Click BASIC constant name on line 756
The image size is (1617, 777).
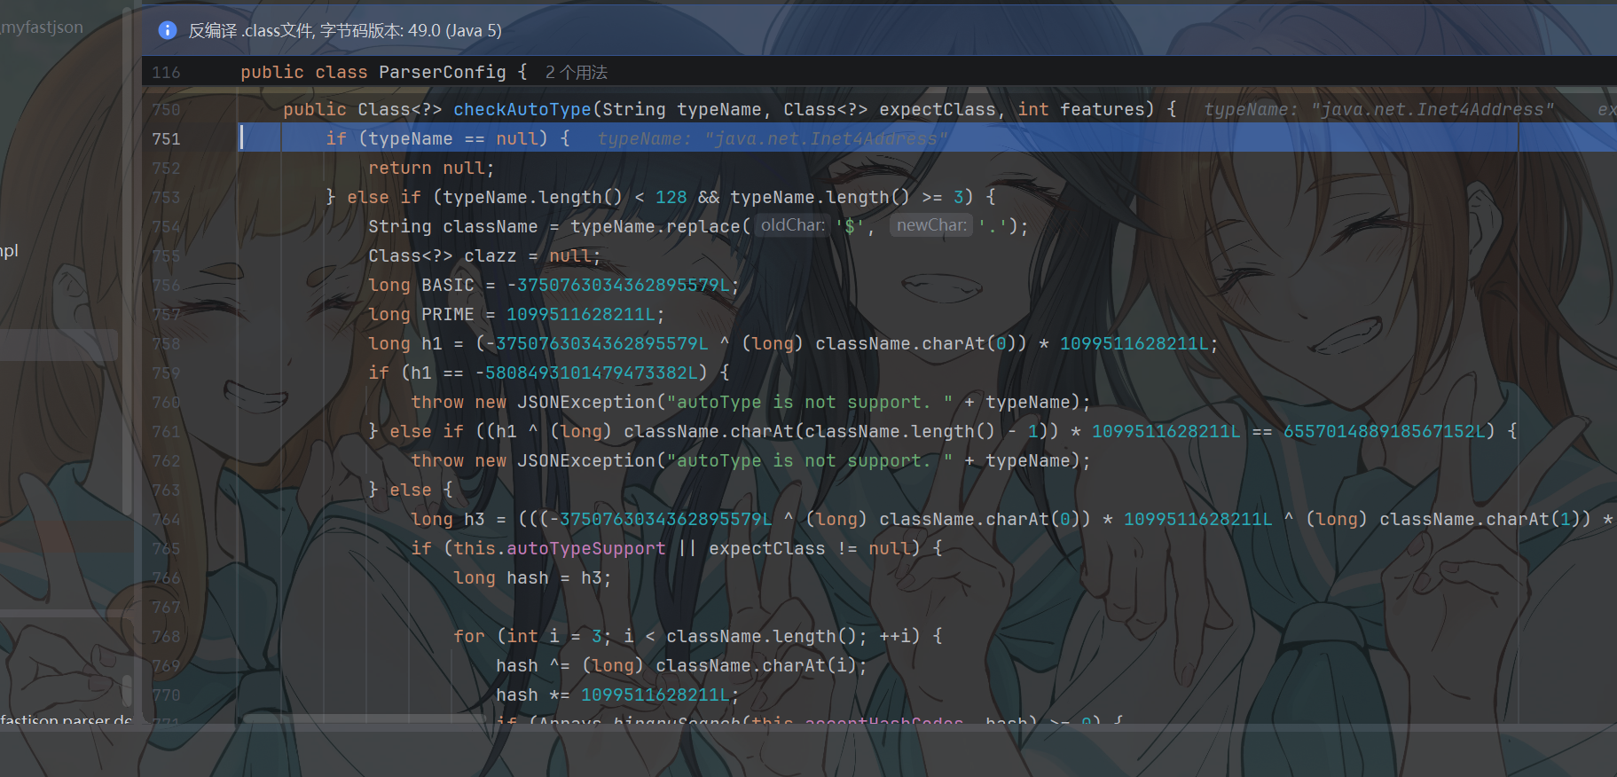coord(448,286)
